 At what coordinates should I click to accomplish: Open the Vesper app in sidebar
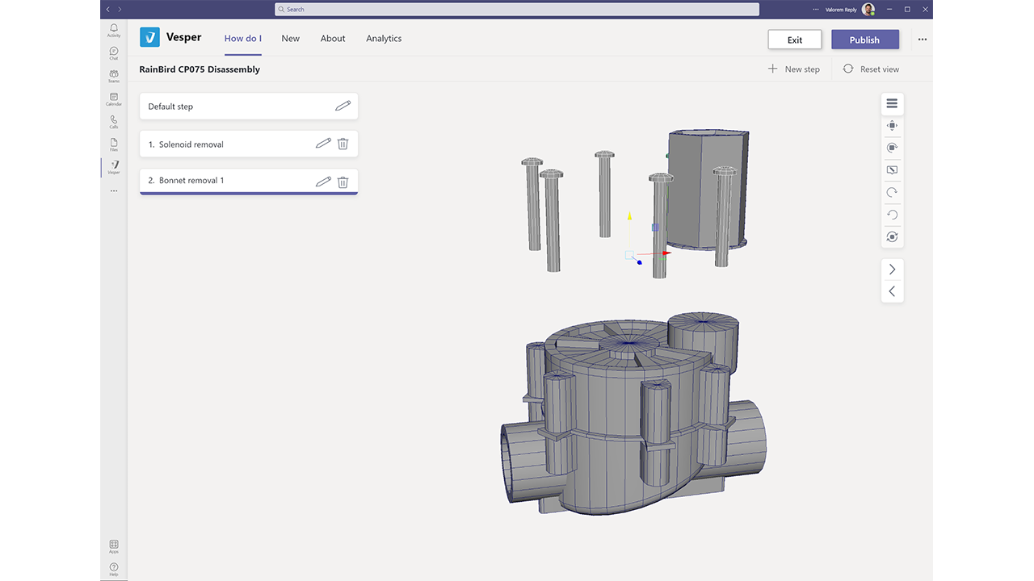(114, 167)
